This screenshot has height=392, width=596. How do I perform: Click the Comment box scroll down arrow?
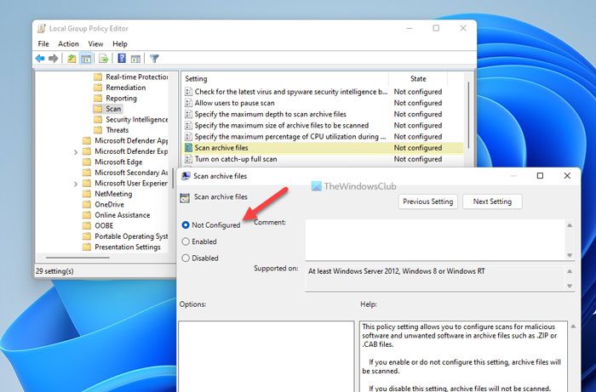[570, 255]
